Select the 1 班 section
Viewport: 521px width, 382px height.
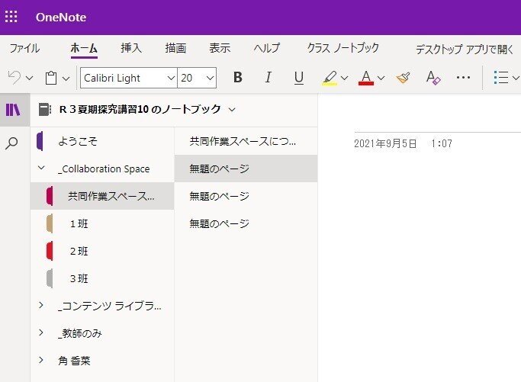pyautogui.click(x=102, y=223)
